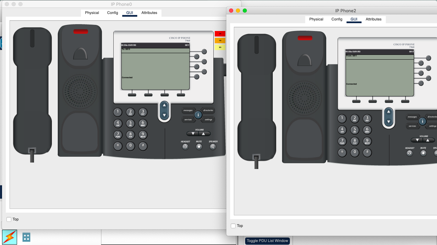Open the Config tab in IP Phone0
Viewport: 437px width, 245px height.
(x=113, y=13)
